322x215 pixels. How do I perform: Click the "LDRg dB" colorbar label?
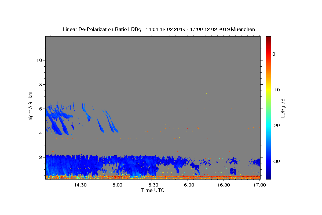(283, 108)
